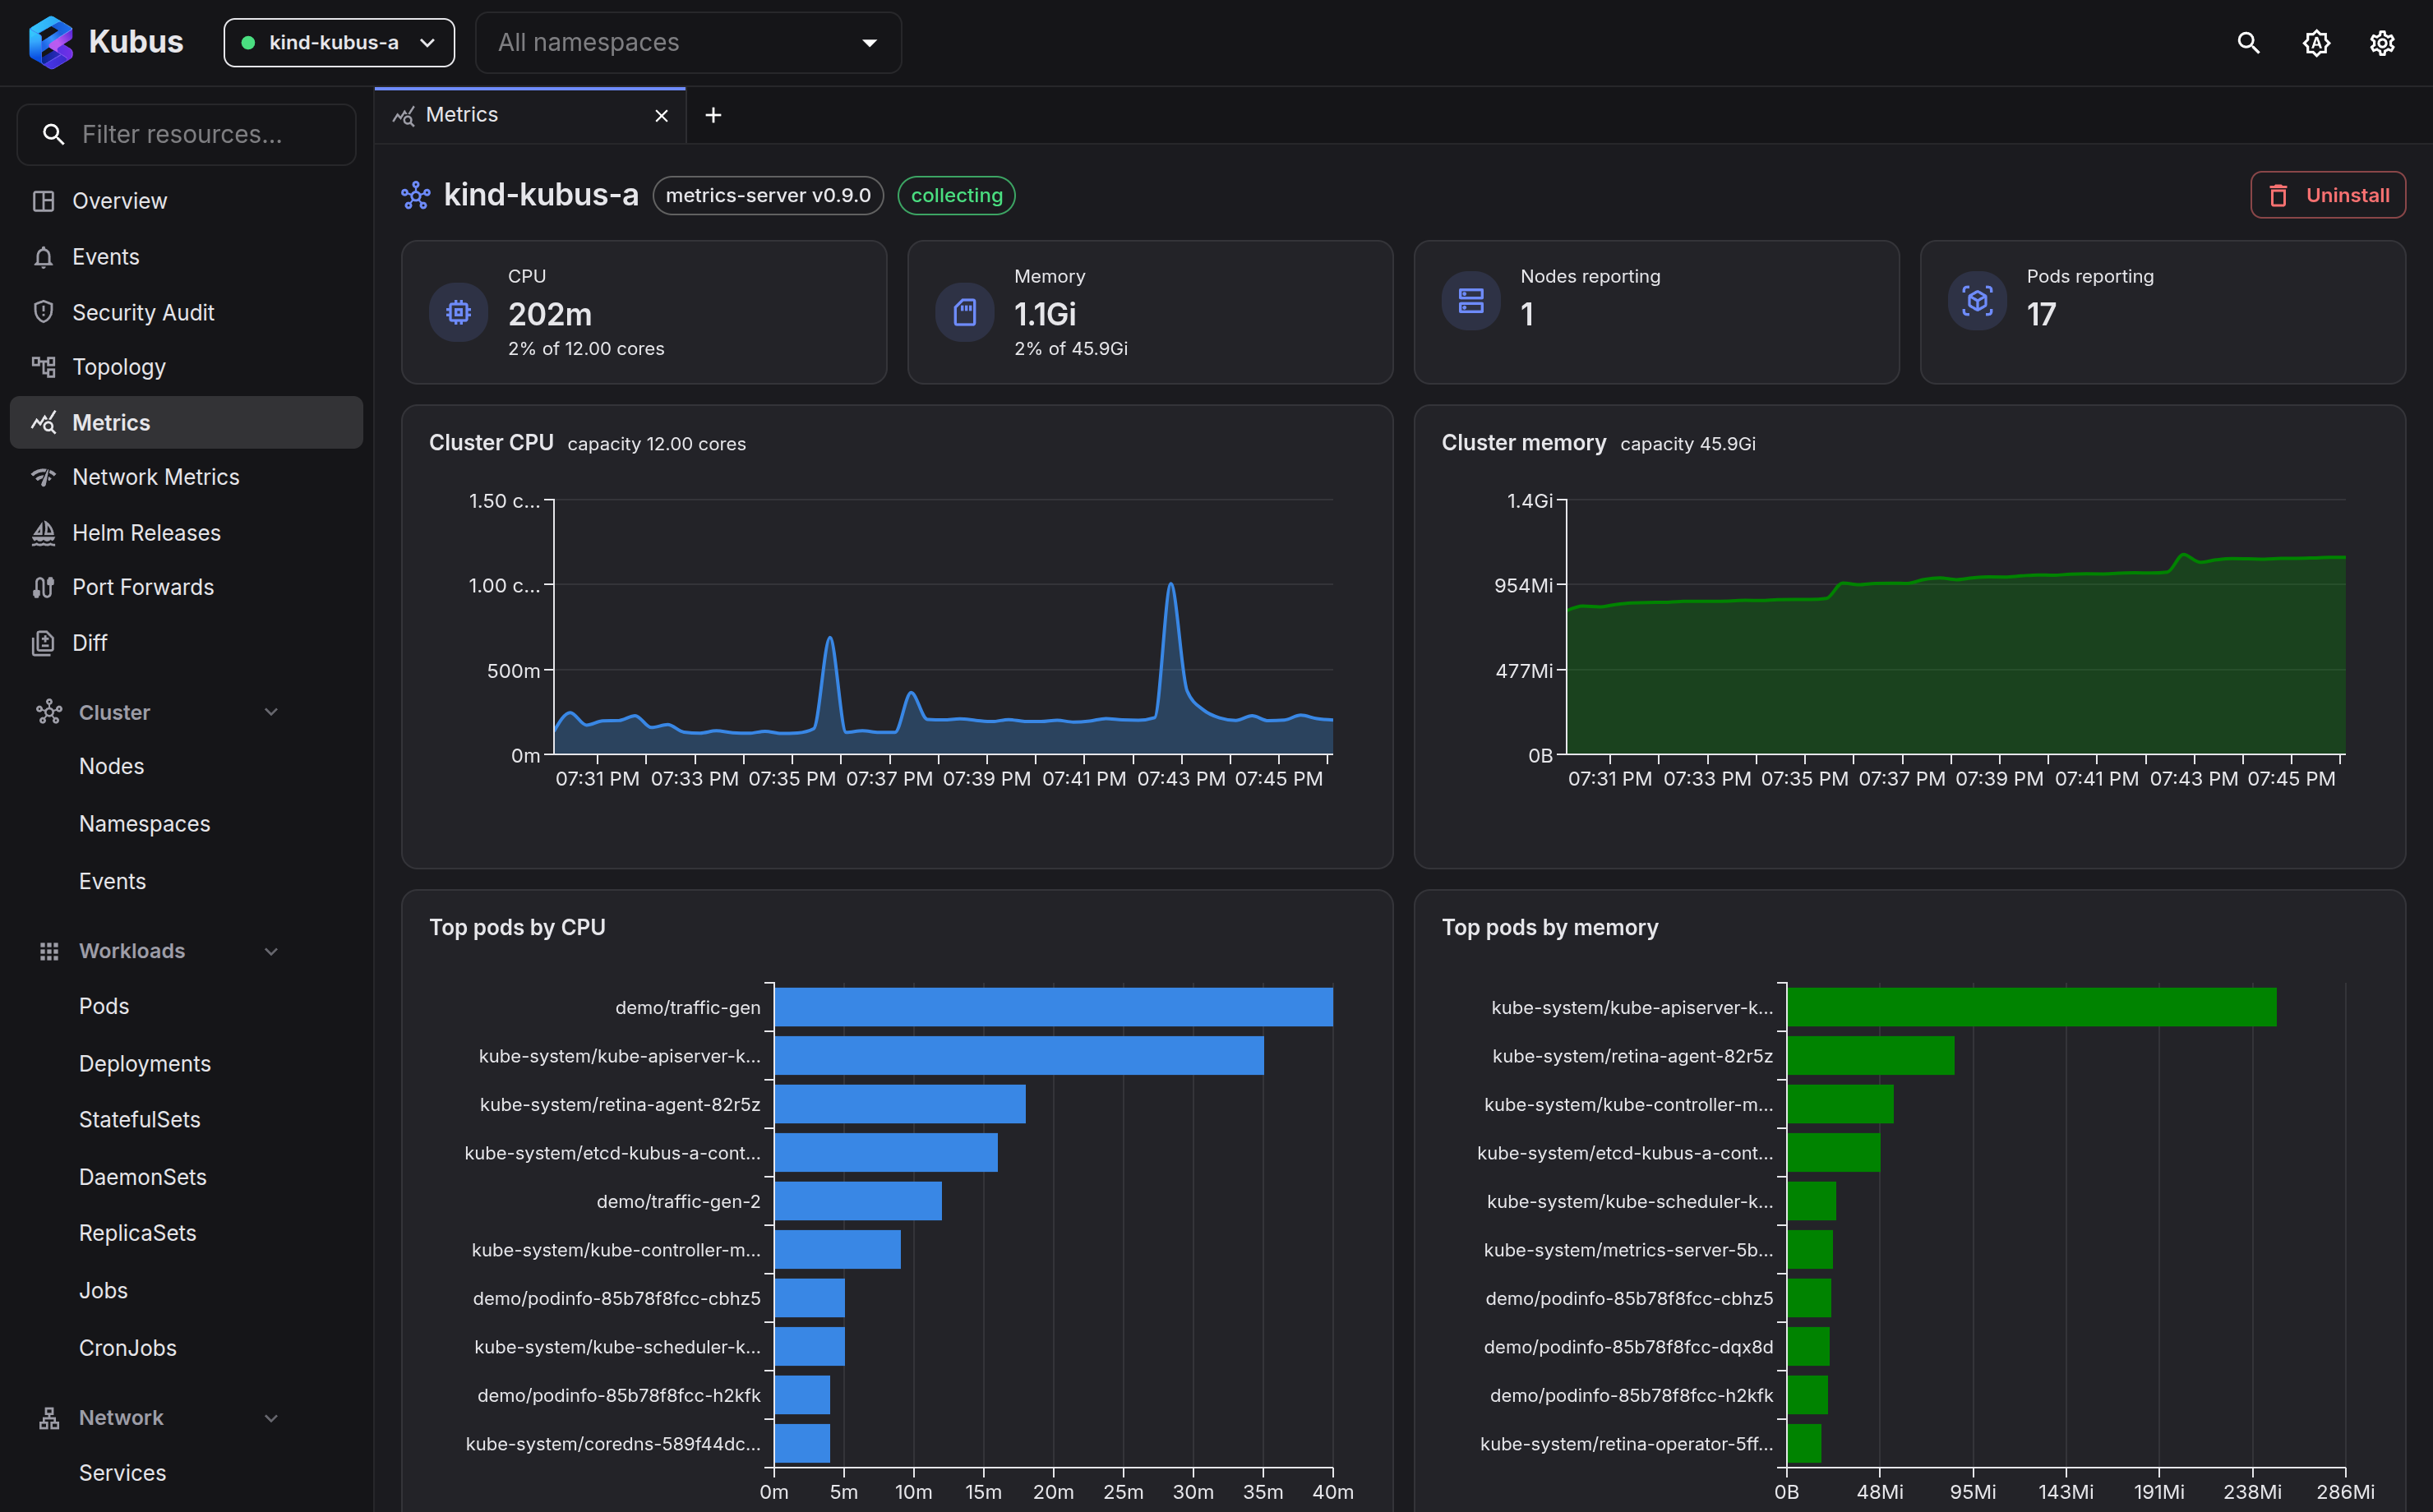
Task: Open Security Audit page
Action: [x=186, y=312]
